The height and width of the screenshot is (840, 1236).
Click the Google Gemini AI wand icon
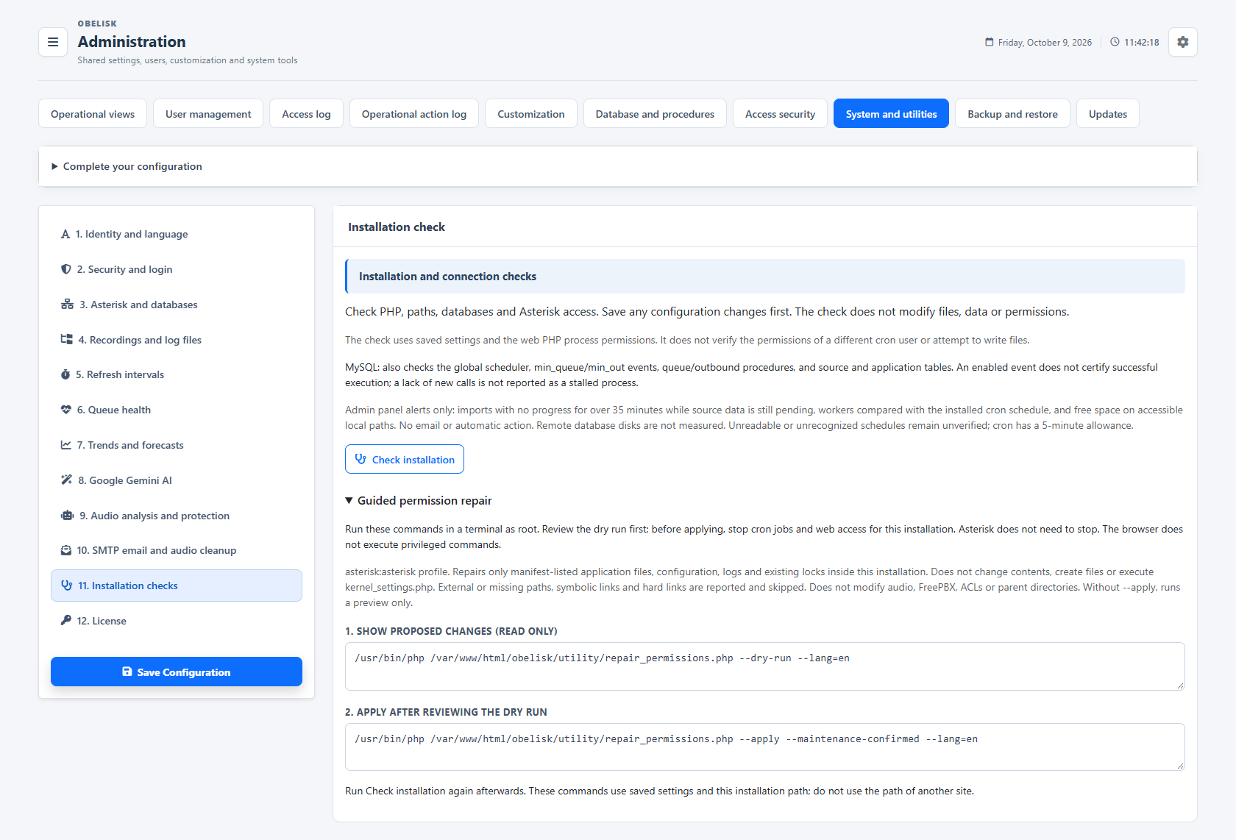click(x=66, y=480)
